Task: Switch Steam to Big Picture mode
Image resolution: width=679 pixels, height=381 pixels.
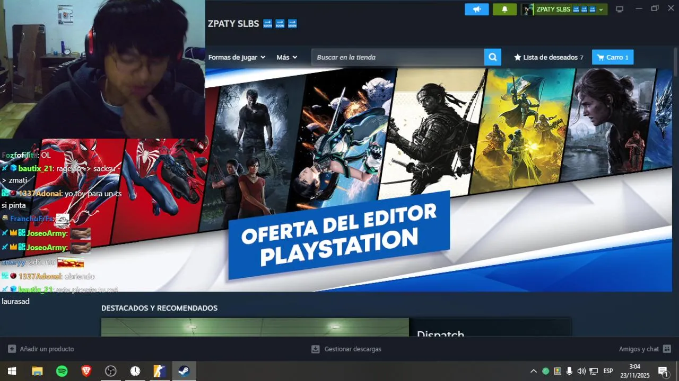Action: [x=619, y=9]
